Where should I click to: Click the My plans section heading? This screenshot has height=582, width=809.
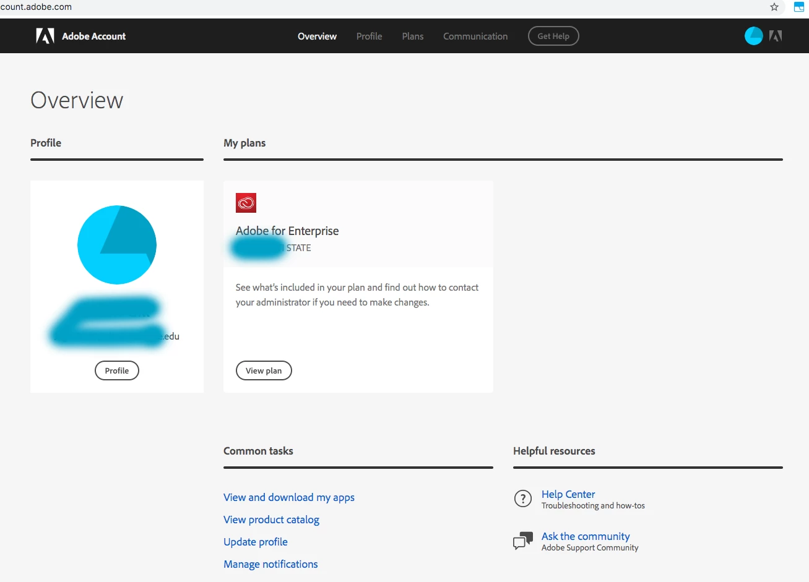(x=244, y=143)
